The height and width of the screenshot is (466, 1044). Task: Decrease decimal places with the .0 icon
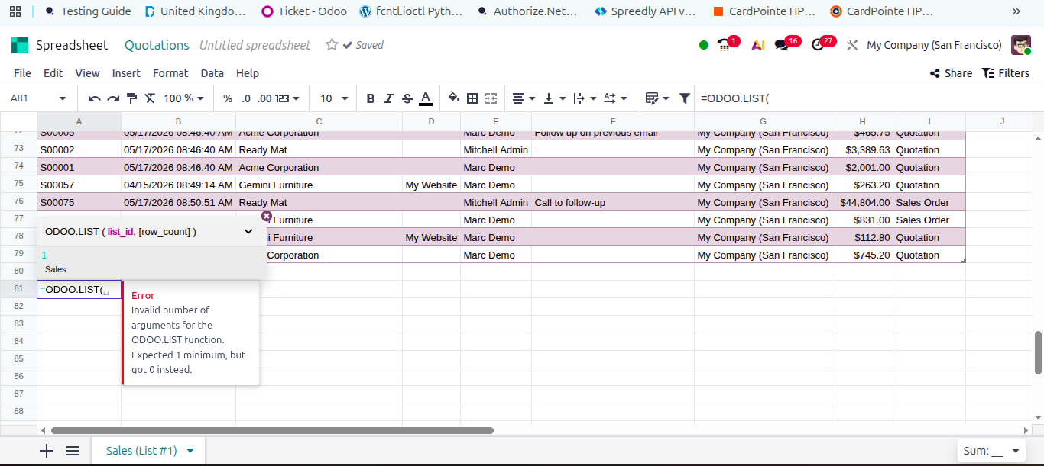click(246, 98)
